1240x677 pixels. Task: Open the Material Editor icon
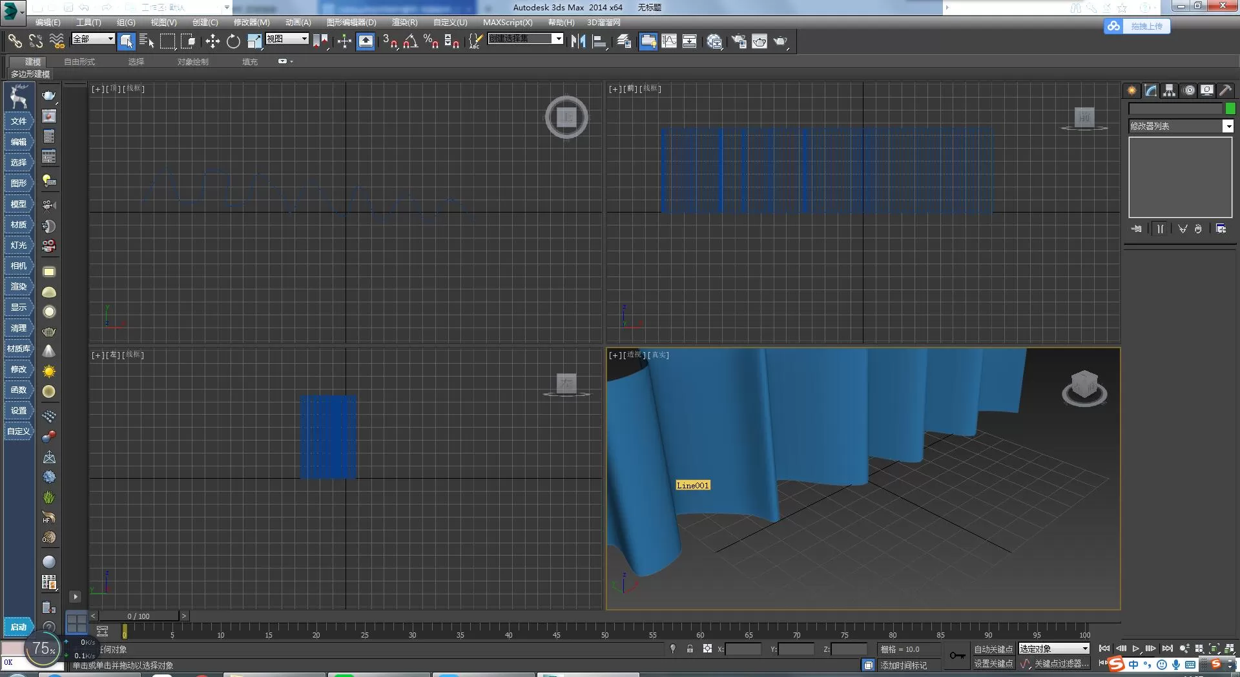[x=714, y=41]
